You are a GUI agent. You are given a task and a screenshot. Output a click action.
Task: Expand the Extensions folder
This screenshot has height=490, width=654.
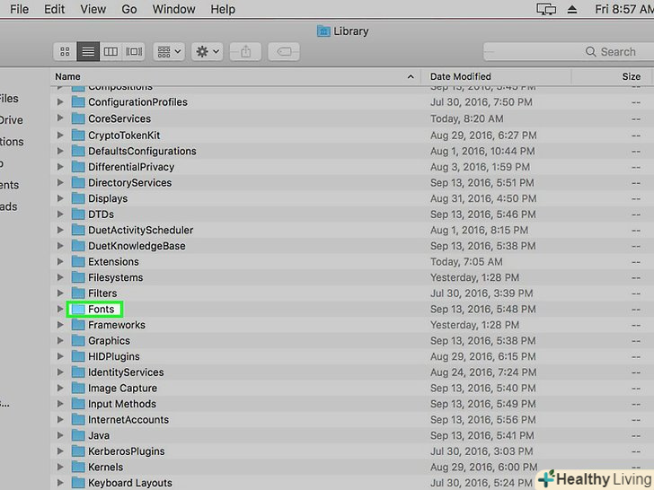[60, 262]
